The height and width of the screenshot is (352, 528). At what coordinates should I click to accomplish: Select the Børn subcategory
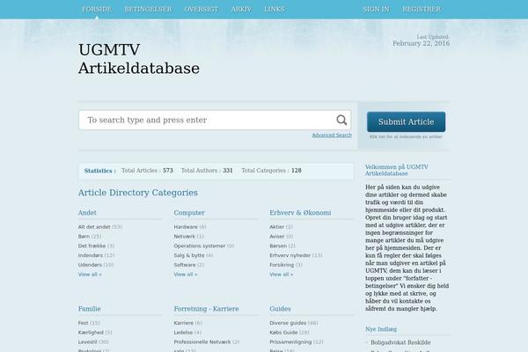point(84,237)
